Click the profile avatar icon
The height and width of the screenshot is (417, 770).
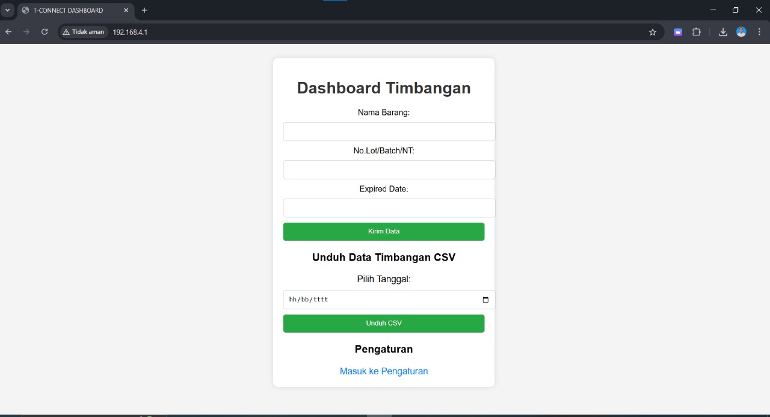tap(741, 32)
